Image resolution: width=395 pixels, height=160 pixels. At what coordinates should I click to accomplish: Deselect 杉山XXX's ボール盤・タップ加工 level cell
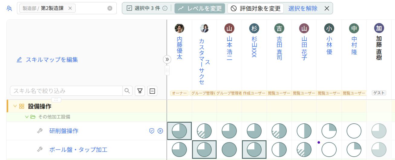pyautogui.click(x=254, y=150)
